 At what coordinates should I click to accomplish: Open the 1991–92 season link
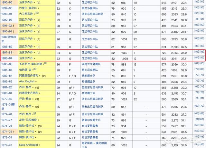7,26
